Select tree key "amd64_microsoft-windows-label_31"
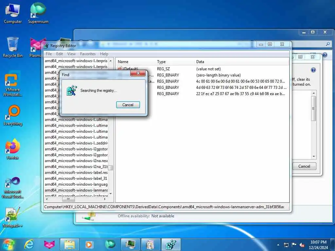 (76, 178)
